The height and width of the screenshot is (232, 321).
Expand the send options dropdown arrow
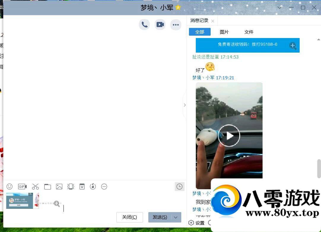(x=176, y=217)
